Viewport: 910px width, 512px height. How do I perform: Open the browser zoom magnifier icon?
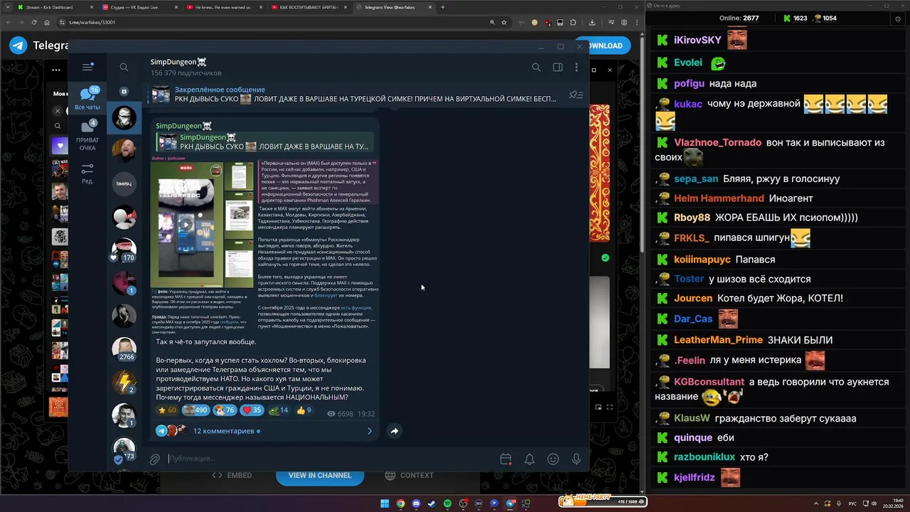pos(492,22)
